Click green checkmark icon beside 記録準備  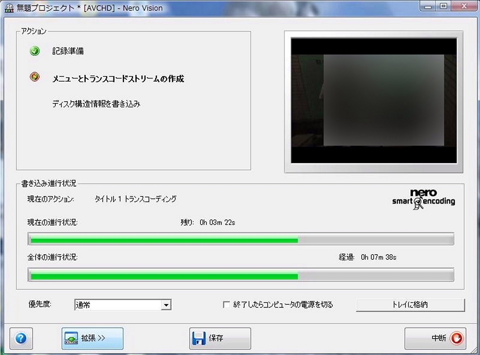point(35,51)
